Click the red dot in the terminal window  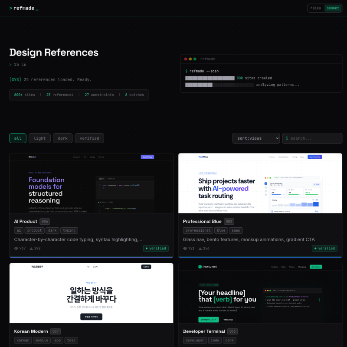pos(186,59)
